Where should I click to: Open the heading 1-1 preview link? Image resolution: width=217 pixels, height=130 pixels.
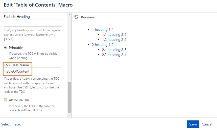104,29
